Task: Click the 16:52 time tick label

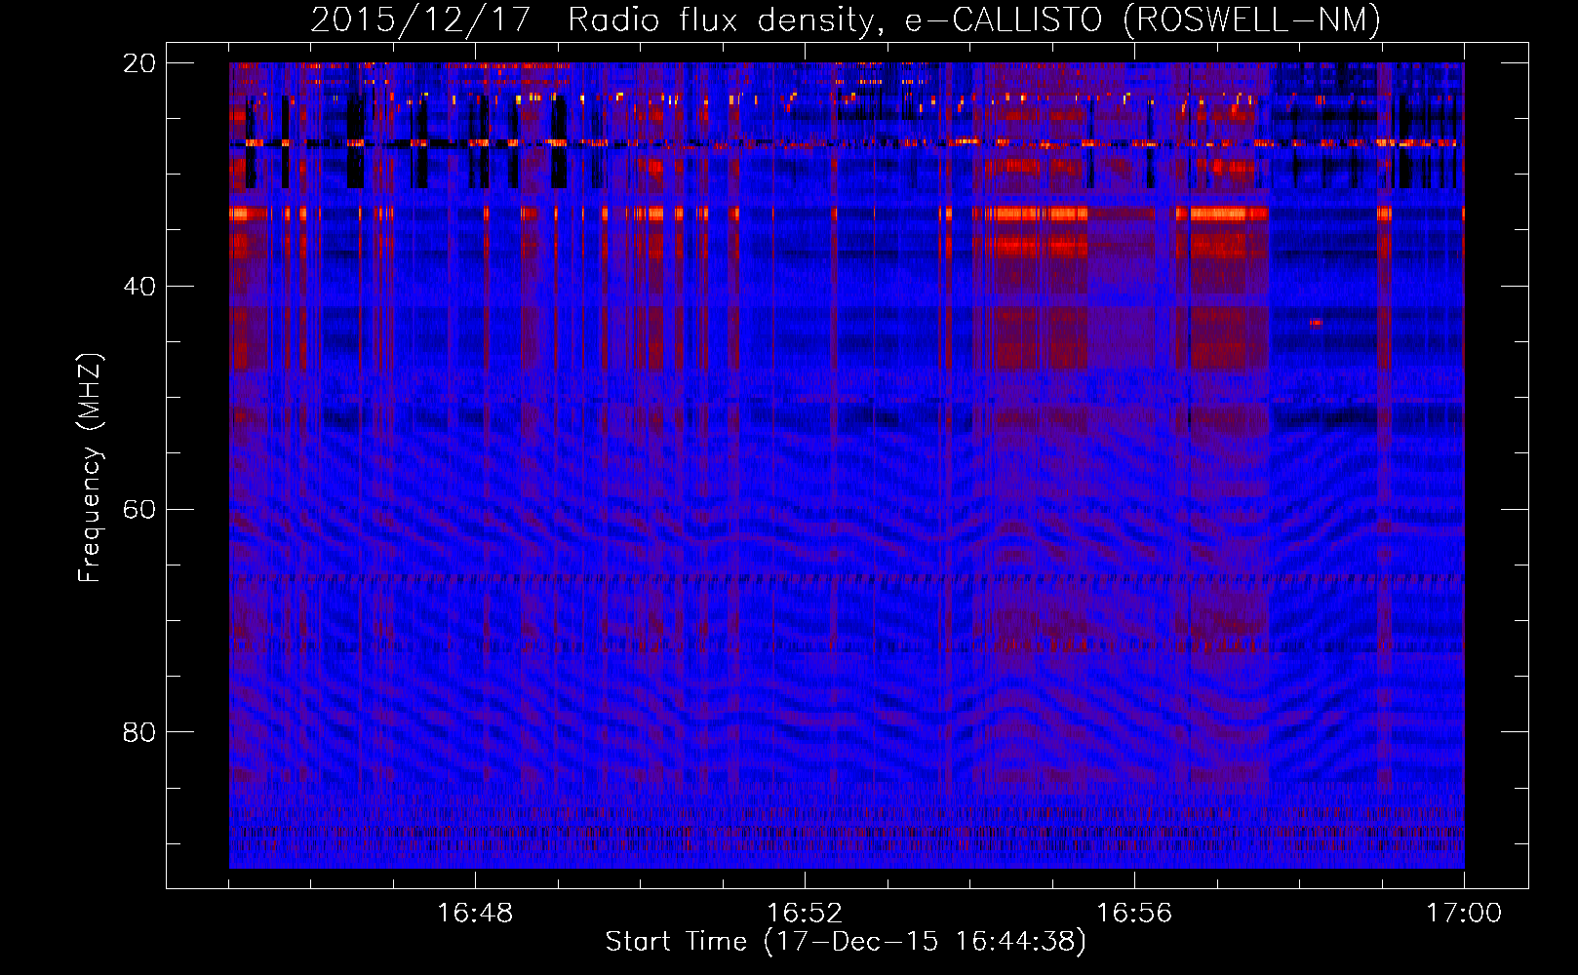Action: click(x=805, y=914)
